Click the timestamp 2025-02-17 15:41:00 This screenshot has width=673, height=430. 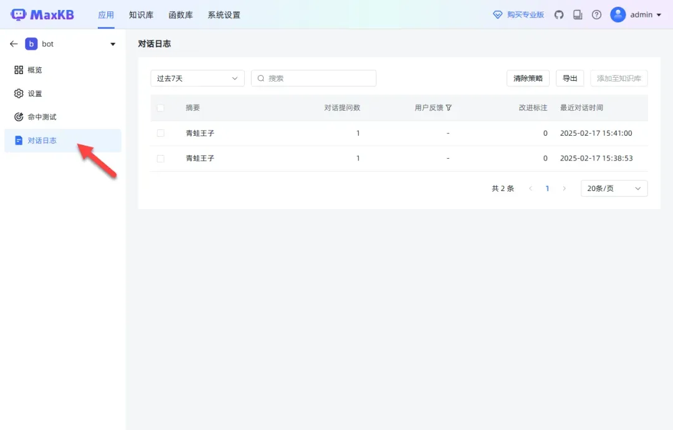(x=596, y=133)
